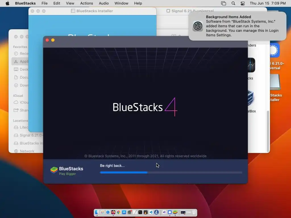Open TextEdit from the Dock
The image size is (291, 218).
coord(135,212)
